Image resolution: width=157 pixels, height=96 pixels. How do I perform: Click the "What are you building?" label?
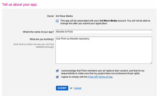[x=42, y=39]
